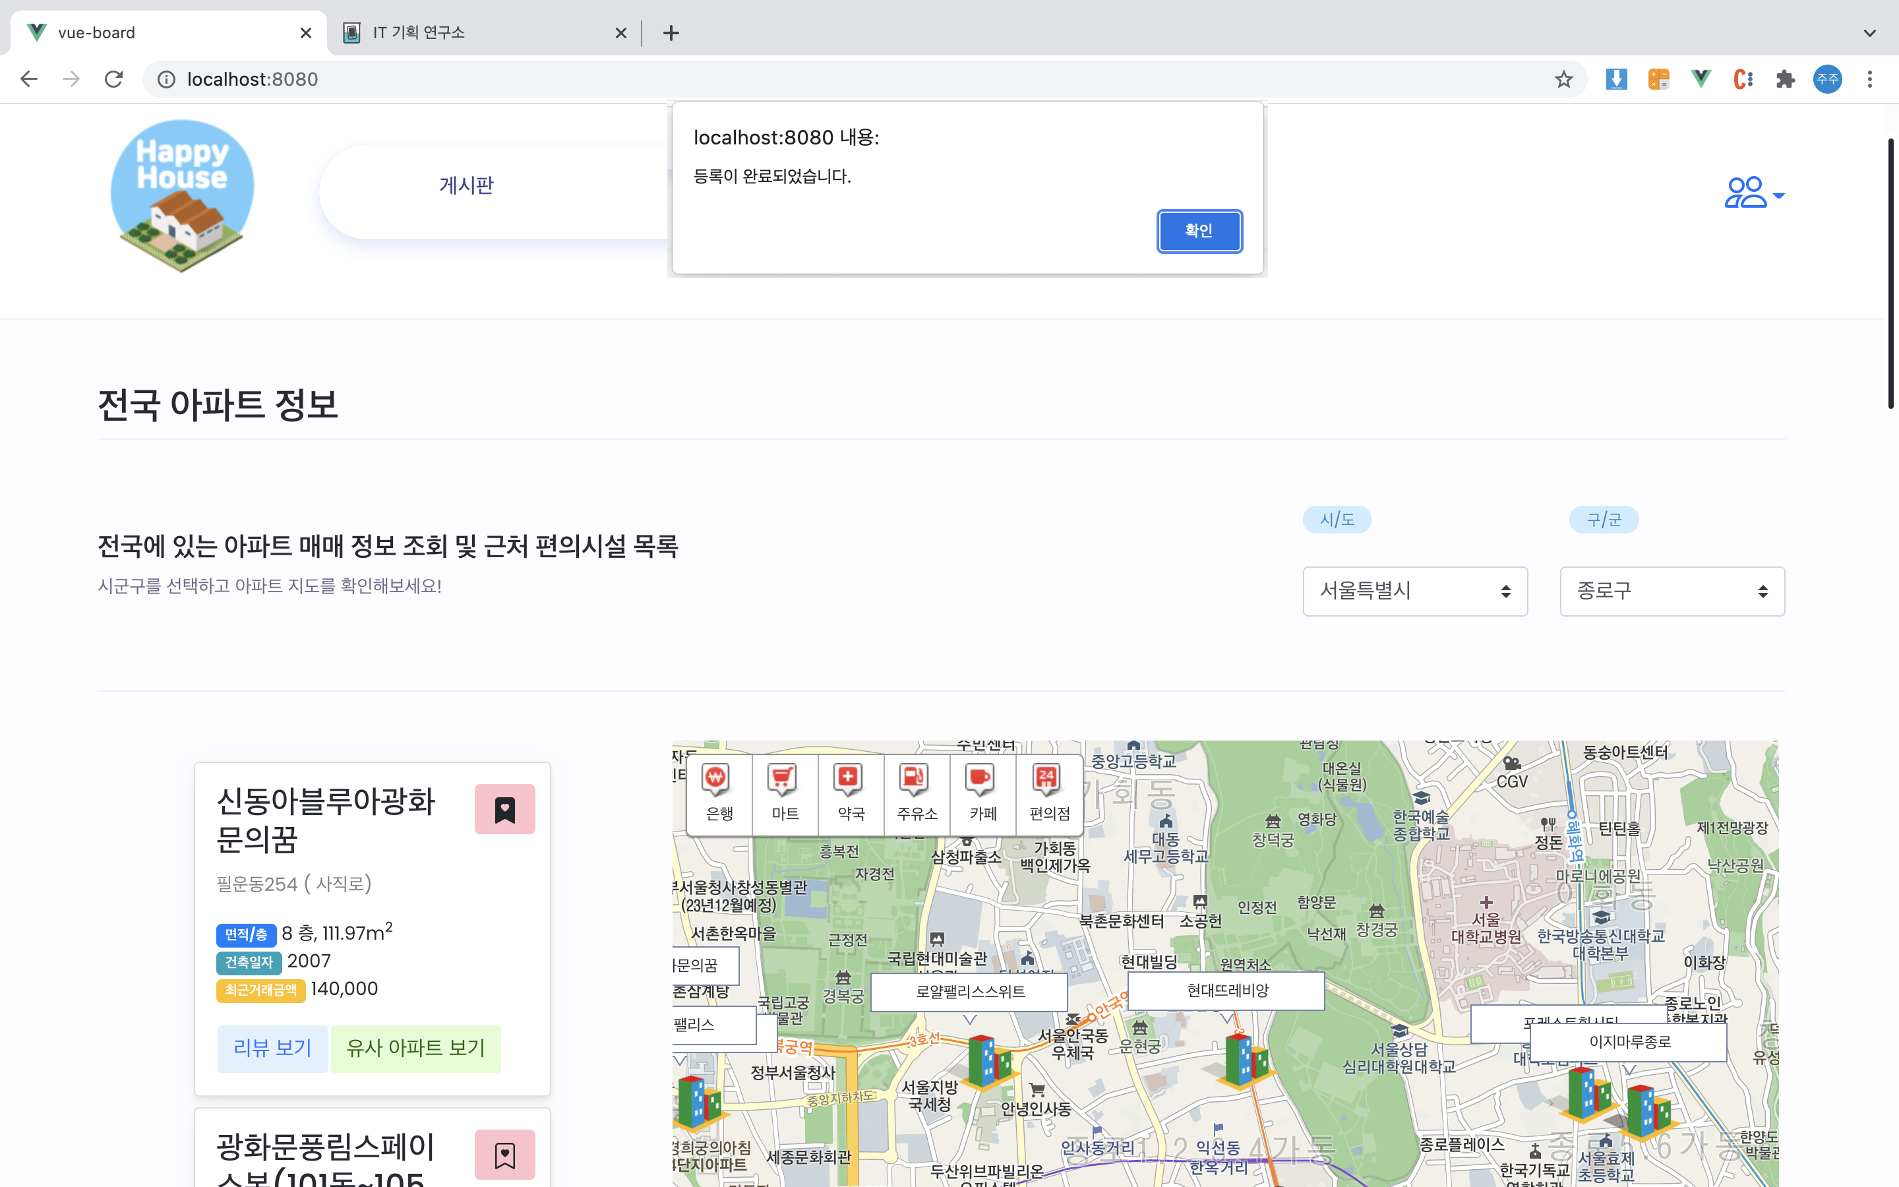Toggle bookmark for 광화문풍림스페이스본 apartment
1899x1187 pixels.
[x=504, y=1155]
